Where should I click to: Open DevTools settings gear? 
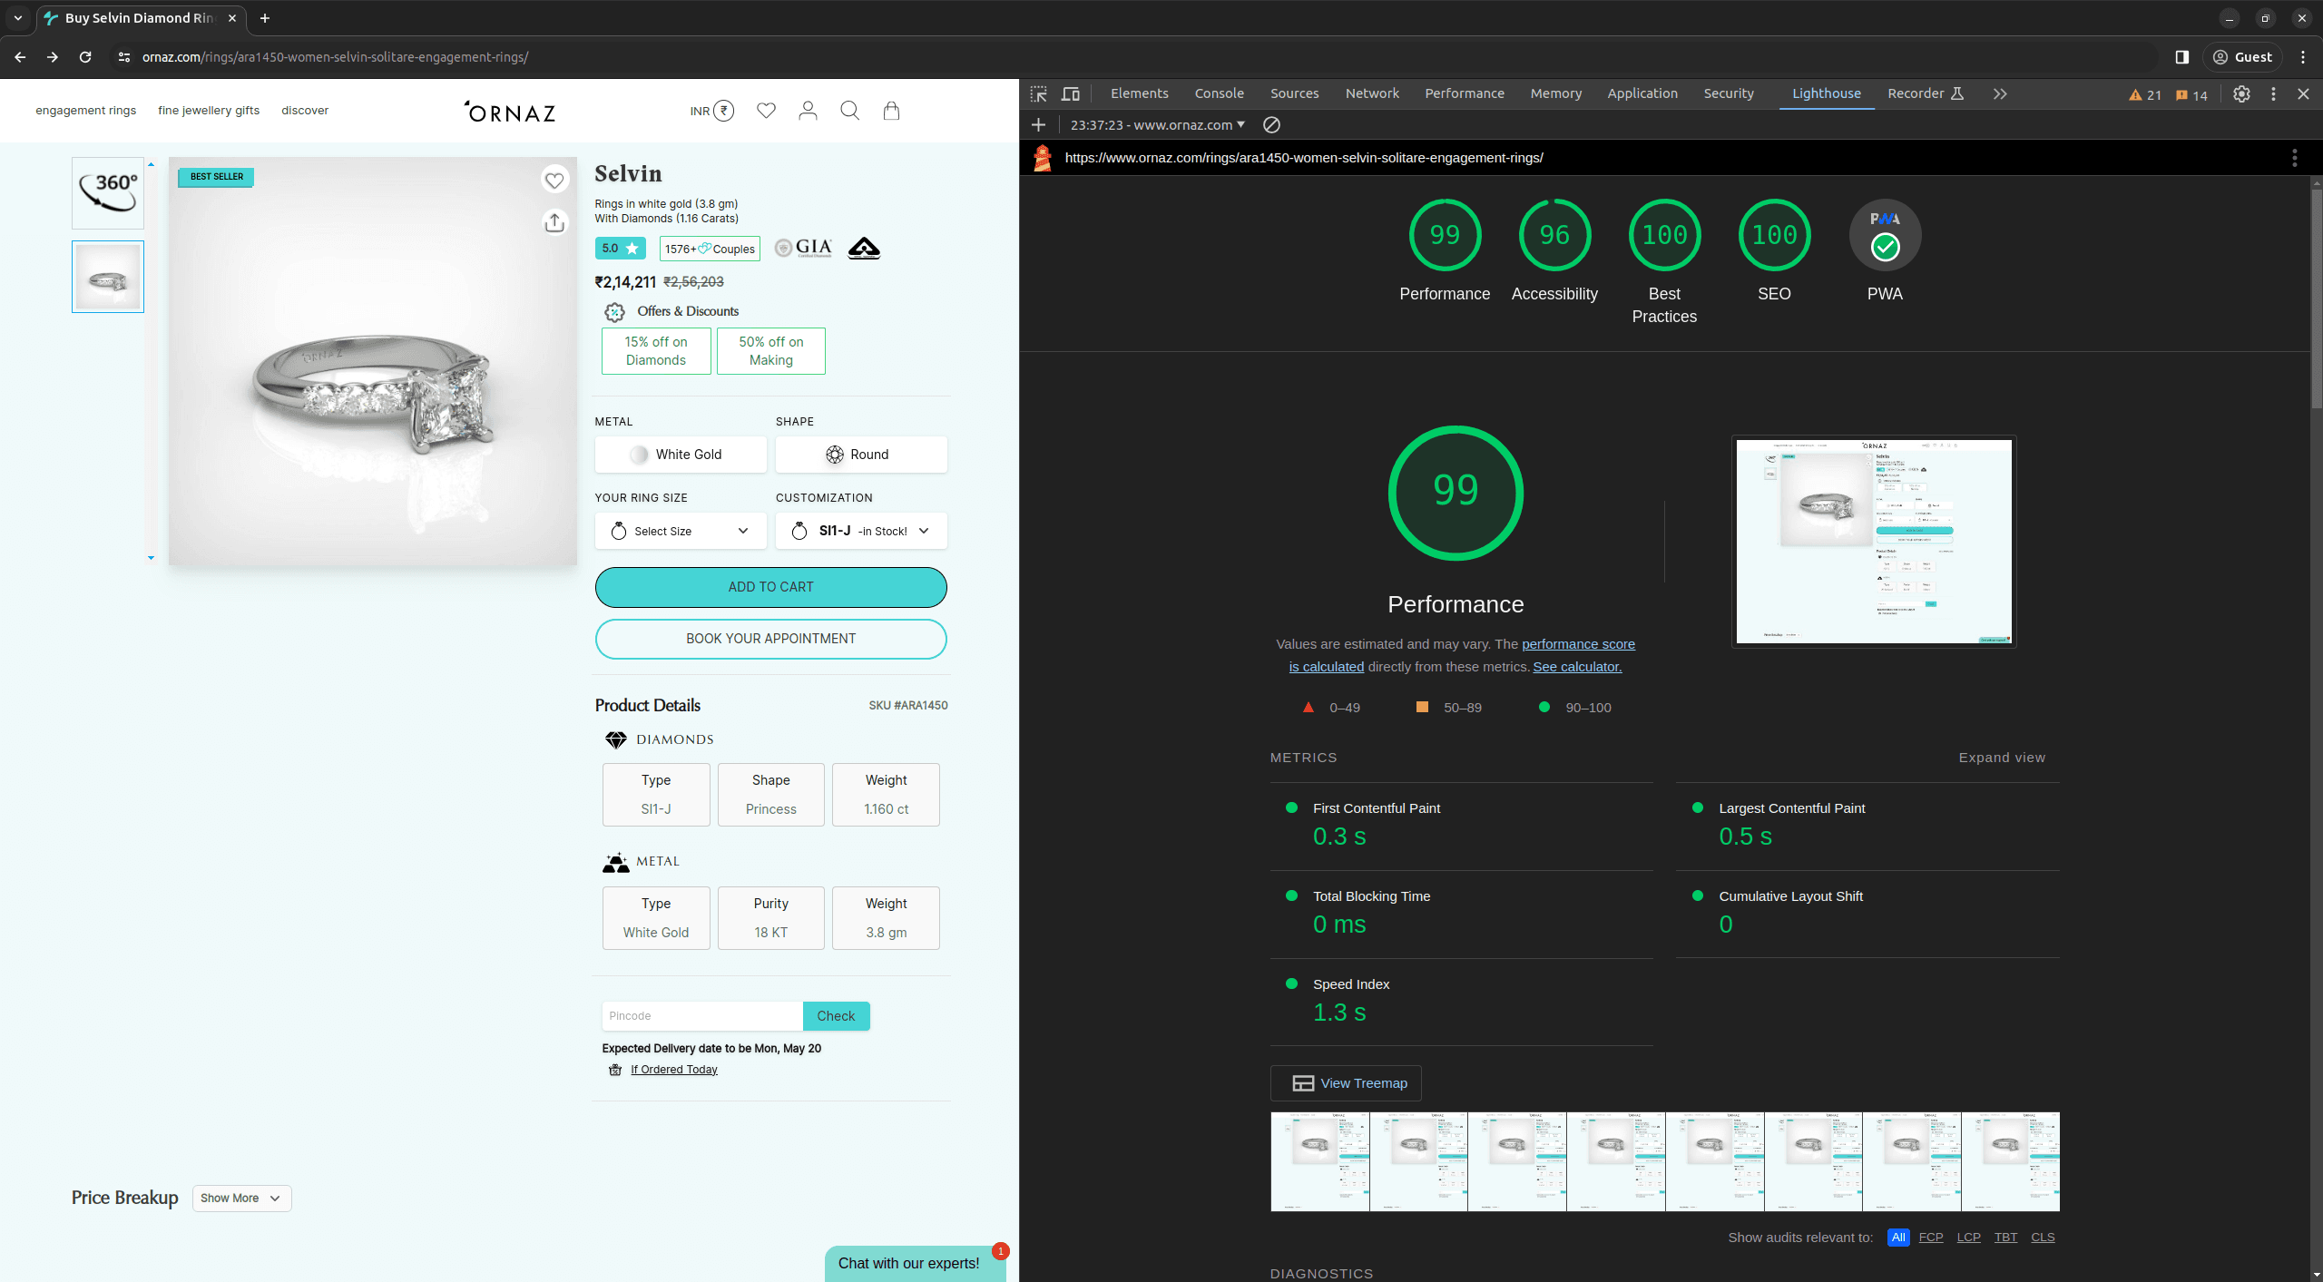pyautogui.click(x=2241, y=93)
